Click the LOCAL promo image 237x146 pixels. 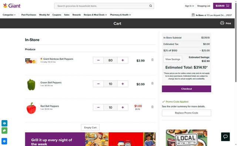click(x=186, y=138)
